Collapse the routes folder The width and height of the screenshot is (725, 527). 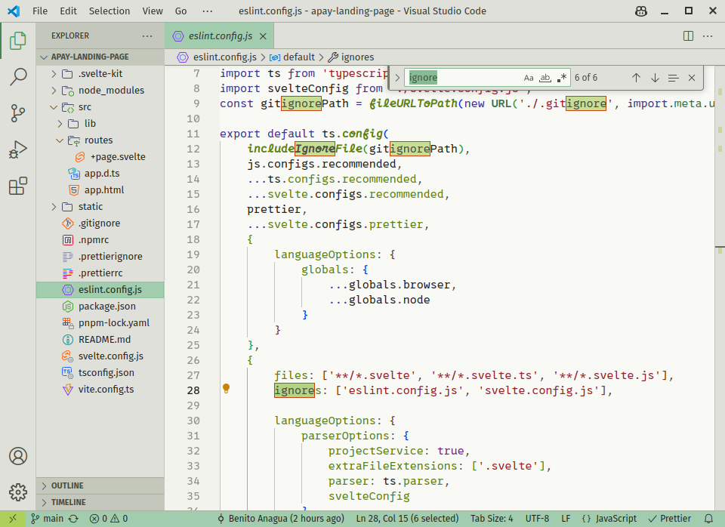coord(100,140)
